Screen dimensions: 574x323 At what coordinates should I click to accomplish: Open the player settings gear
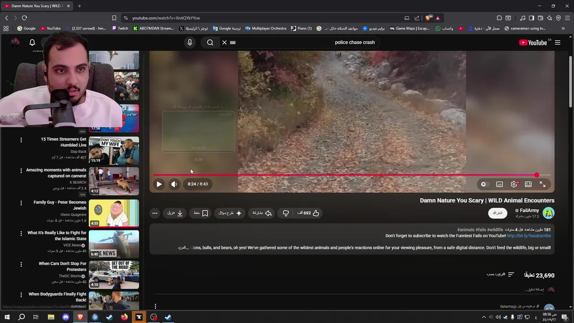tap(514, 184)
